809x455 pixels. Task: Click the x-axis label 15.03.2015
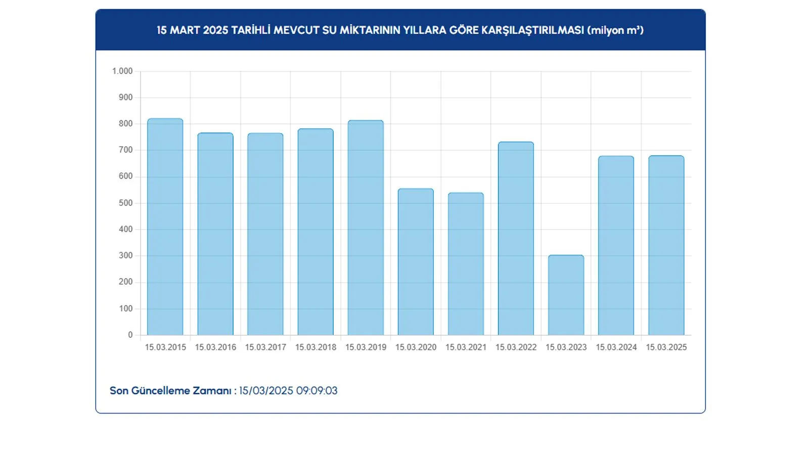[x=165, y=347]
